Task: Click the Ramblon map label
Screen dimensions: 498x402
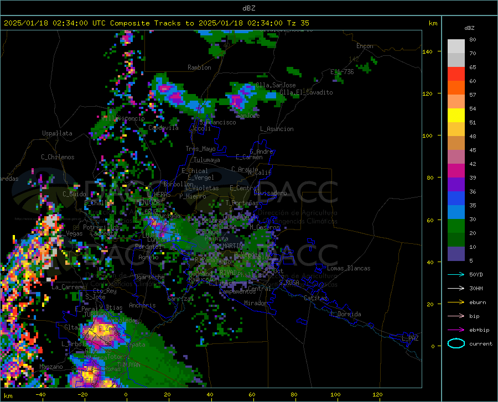Action: (x=199, y=67)
